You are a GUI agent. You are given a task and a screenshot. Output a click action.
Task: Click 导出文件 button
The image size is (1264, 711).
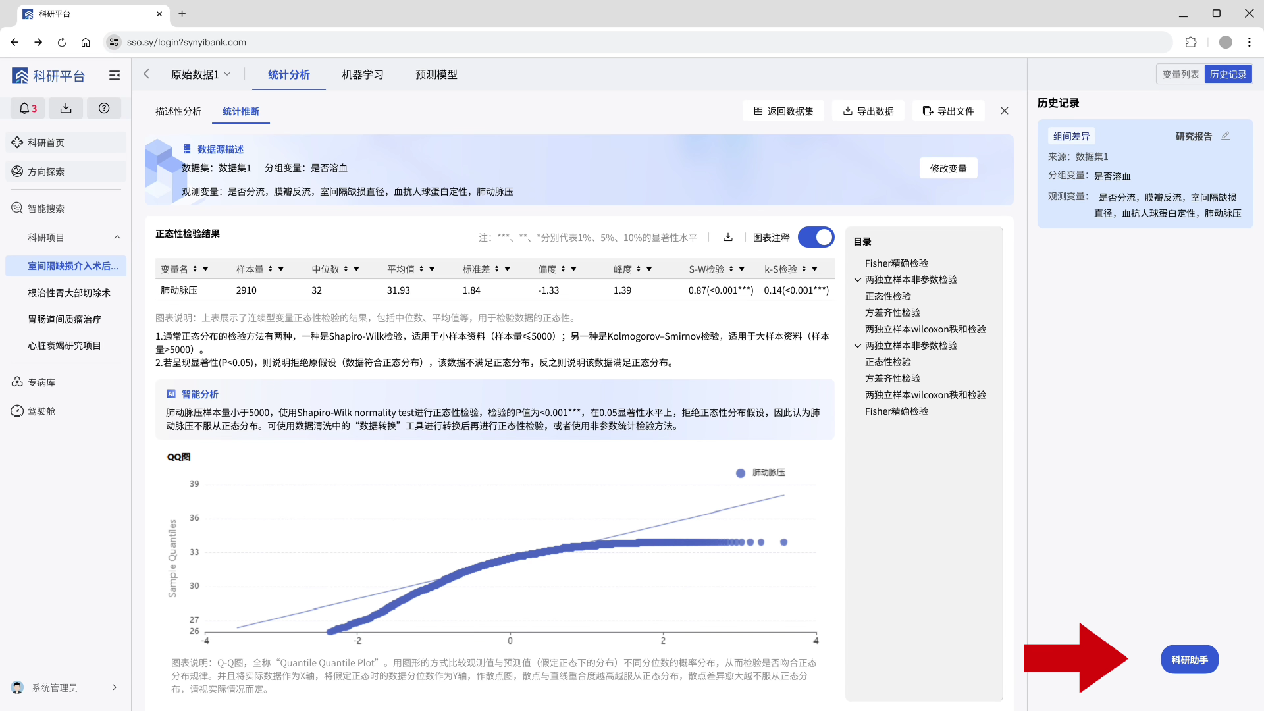tap(949, 111)
